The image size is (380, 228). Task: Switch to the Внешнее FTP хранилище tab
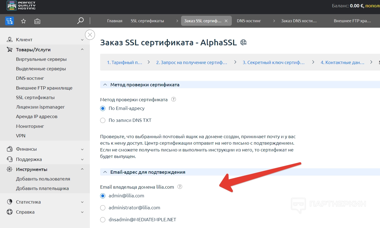pyautogui.click(x=352, y=21)
